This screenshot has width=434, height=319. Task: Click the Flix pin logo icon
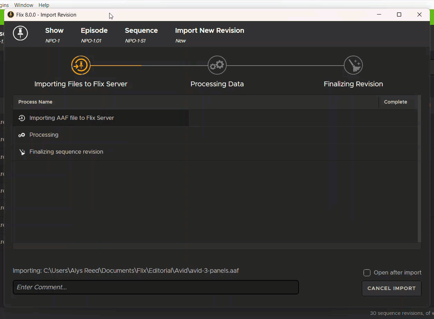pos(20,33)
